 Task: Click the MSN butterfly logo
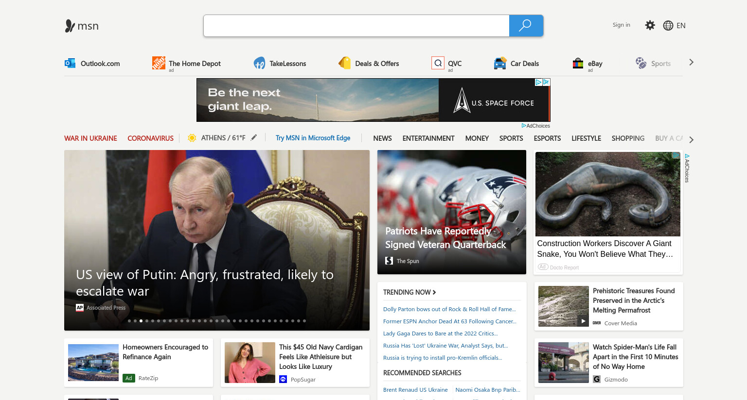70,26
